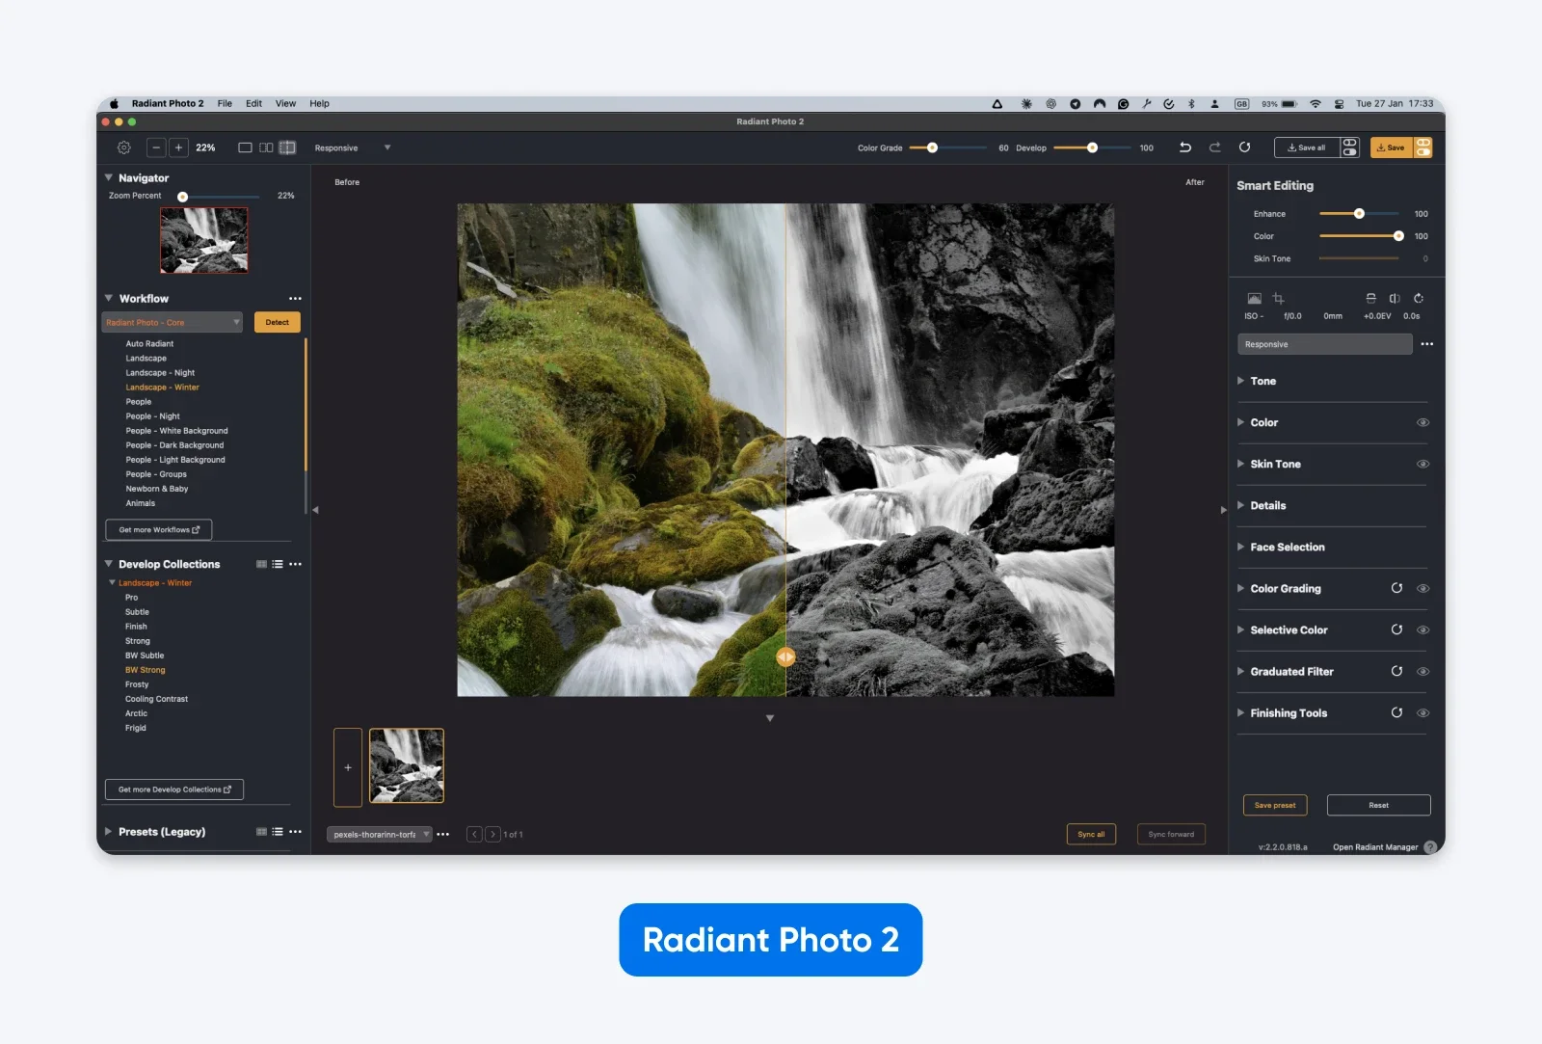
Task: Click the flip horizontal icon
Action: (x=1395, y=299)
